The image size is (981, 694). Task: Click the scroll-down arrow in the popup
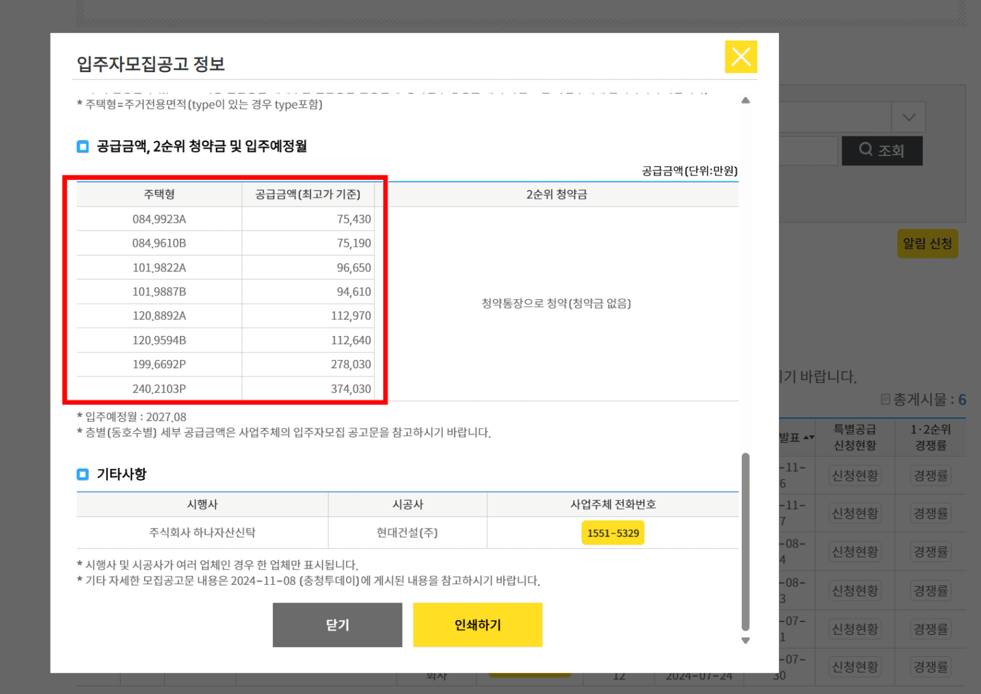click(x=746, y=640)
